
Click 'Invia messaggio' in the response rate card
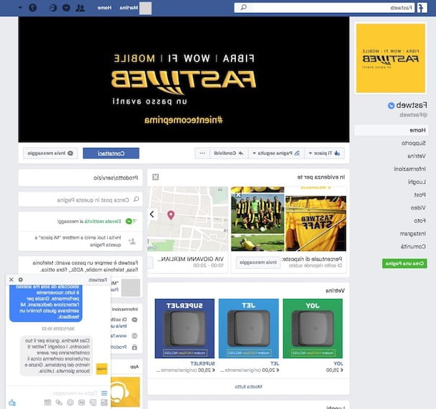258,262
